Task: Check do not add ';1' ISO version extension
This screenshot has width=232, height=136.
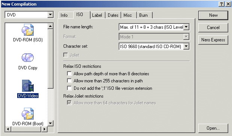Action: [x=69, y=88]
